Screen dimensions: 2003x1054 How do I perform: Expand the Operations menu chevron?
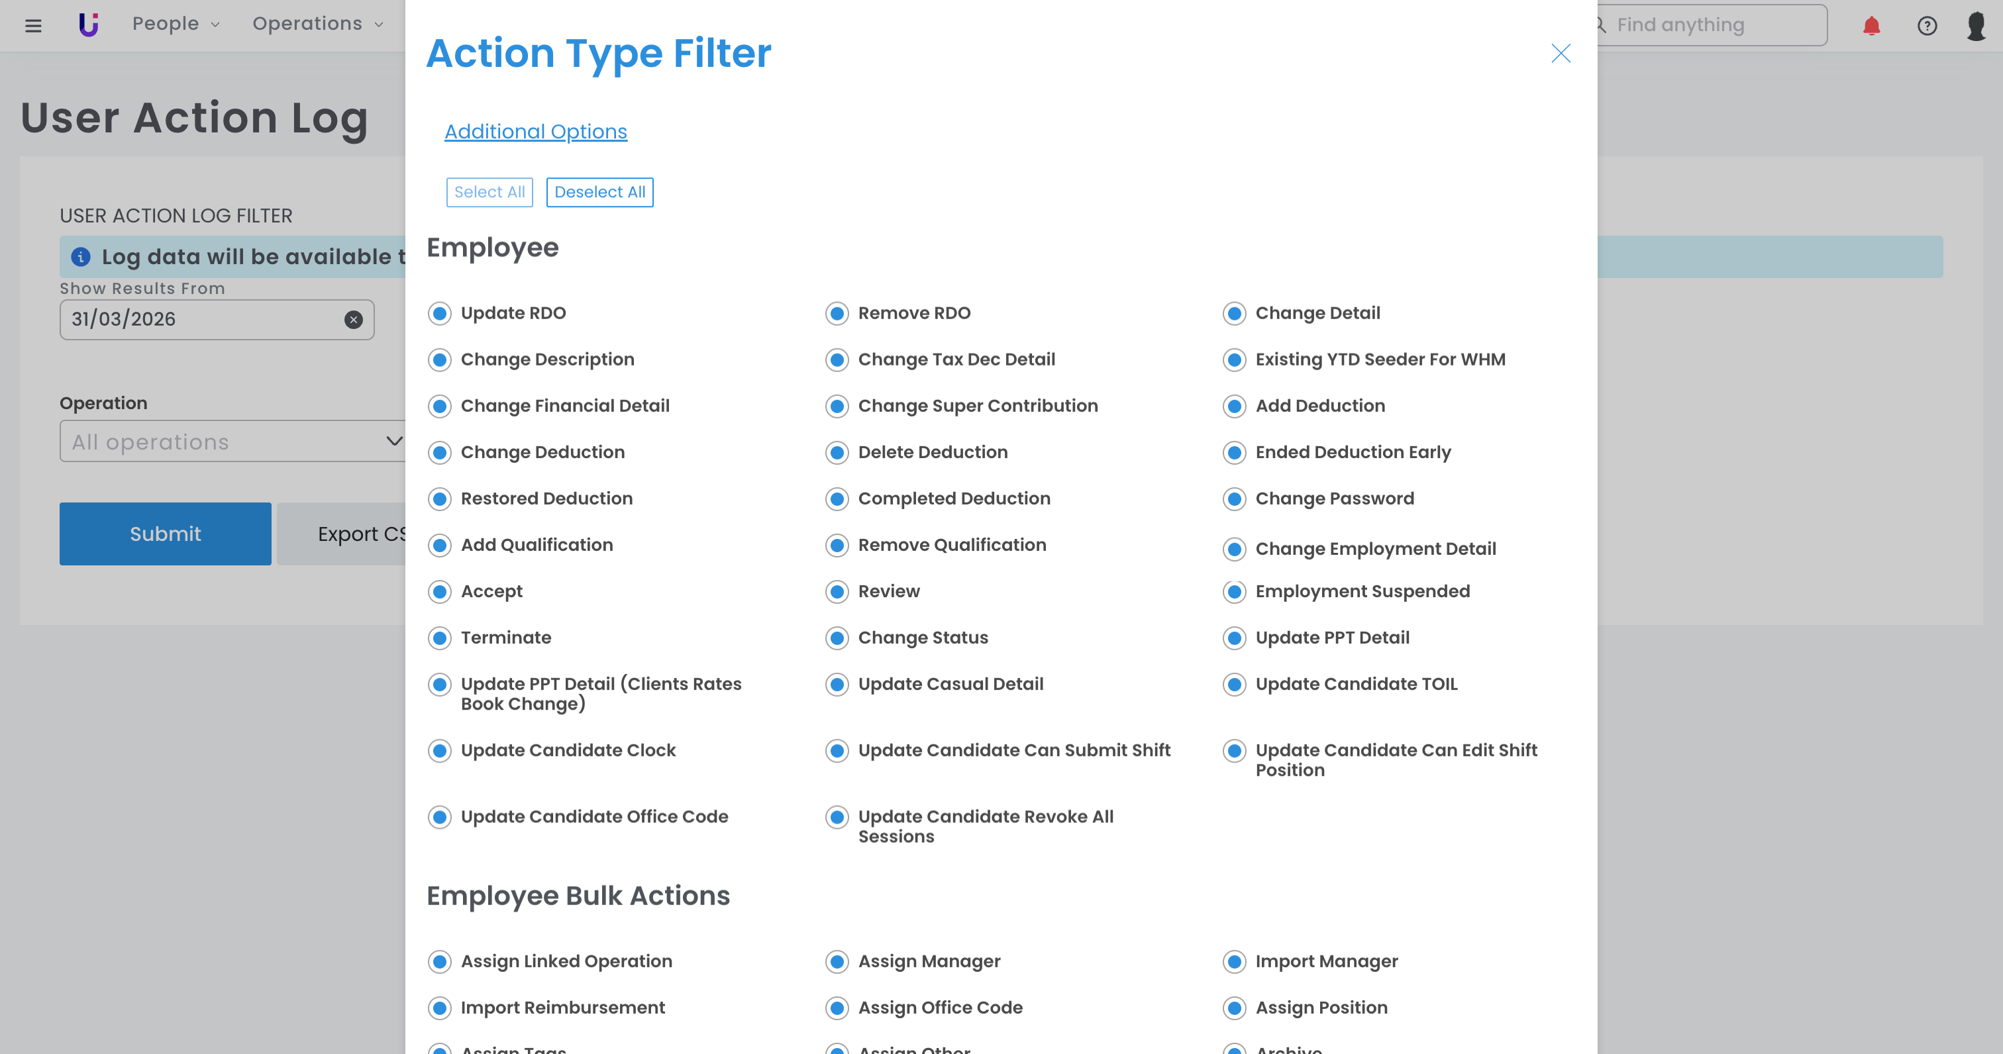pos(380,25)
